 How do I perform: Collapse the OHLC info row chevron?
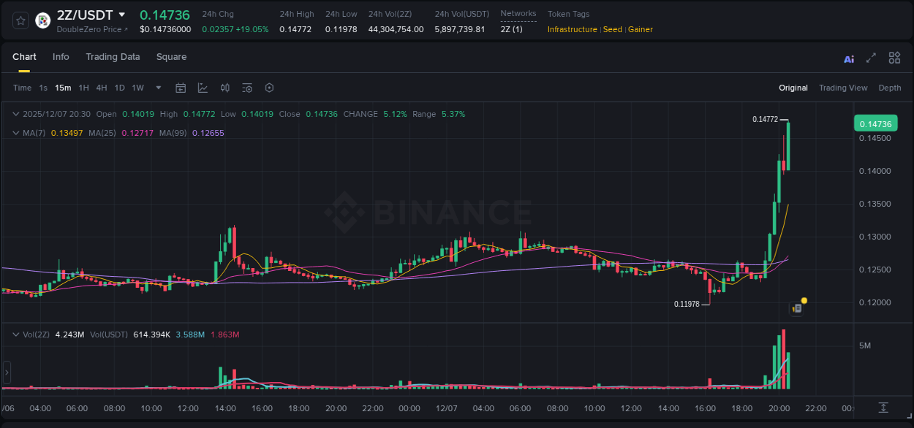point(16,114)
